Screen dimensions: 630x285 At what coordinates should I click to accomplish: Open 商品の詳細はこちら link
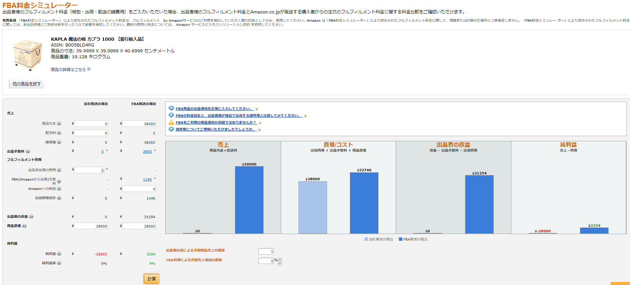(68, 70)
